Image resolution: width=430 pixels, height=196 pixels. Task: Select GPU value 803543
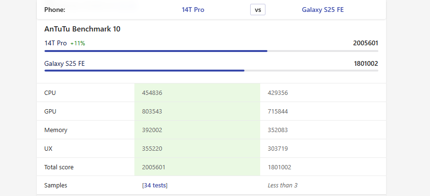click(x=152, y=112)
